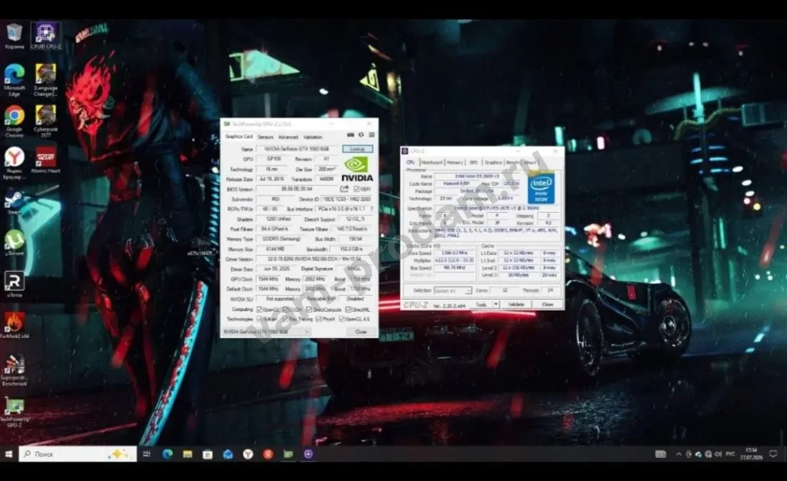
Task: Toggle the OpenCL checkbox in GPU-Z
Action: 260,310
